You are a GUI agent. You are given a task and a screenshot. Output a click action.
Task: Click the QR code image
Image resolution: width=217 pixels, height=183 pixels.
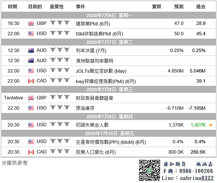coord(149,170)
